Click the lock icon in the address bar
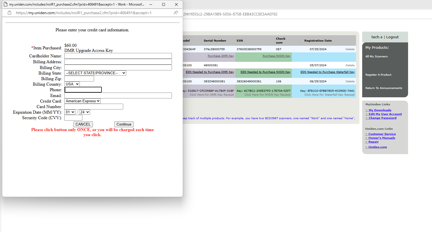432x232 pixels. click(9, 13)
